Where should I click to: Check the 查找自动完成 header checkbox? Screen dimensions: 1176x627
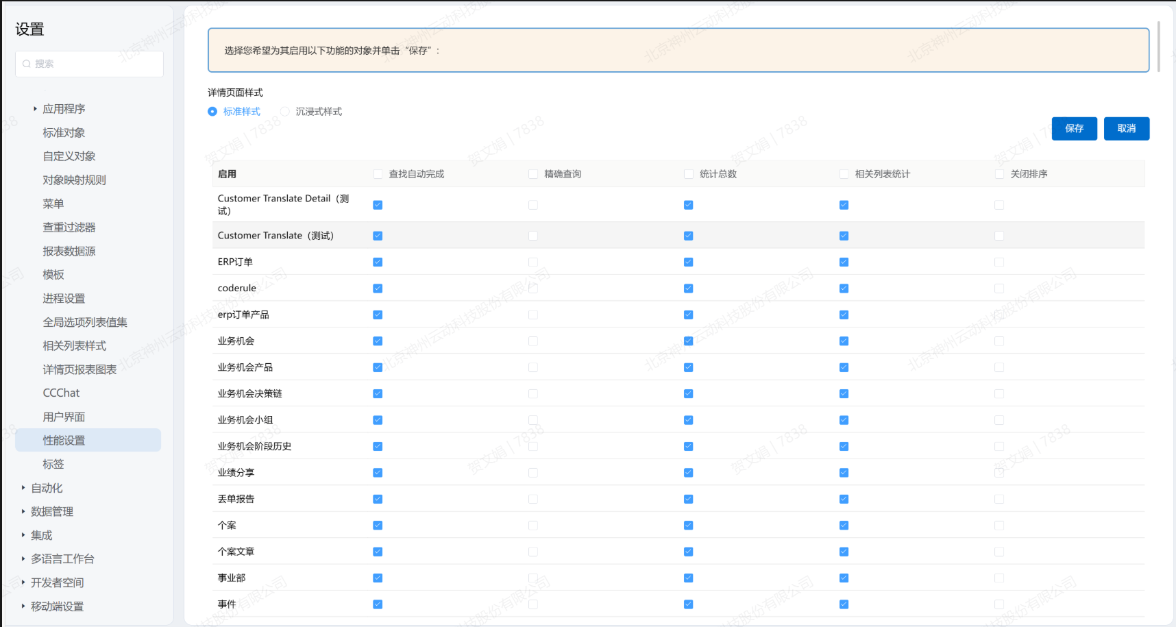coord(378,174)
